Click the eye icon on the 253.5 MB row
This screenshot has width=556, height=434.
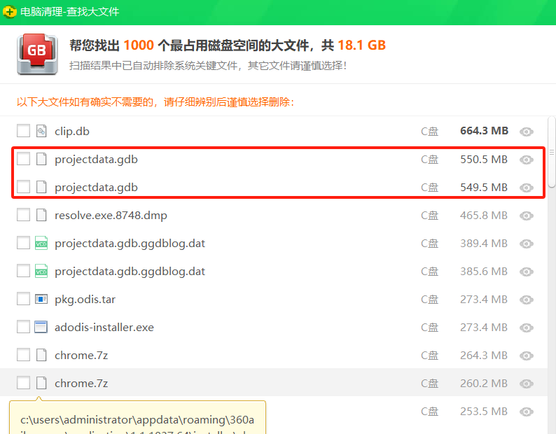[x=526, y=412]
